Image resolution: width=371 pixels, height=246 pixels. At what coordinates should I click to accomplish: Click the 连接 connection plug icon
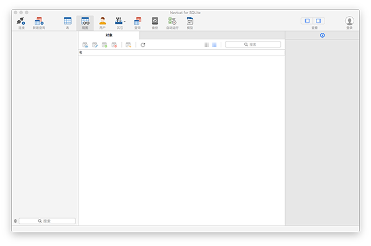coord(21,21)
